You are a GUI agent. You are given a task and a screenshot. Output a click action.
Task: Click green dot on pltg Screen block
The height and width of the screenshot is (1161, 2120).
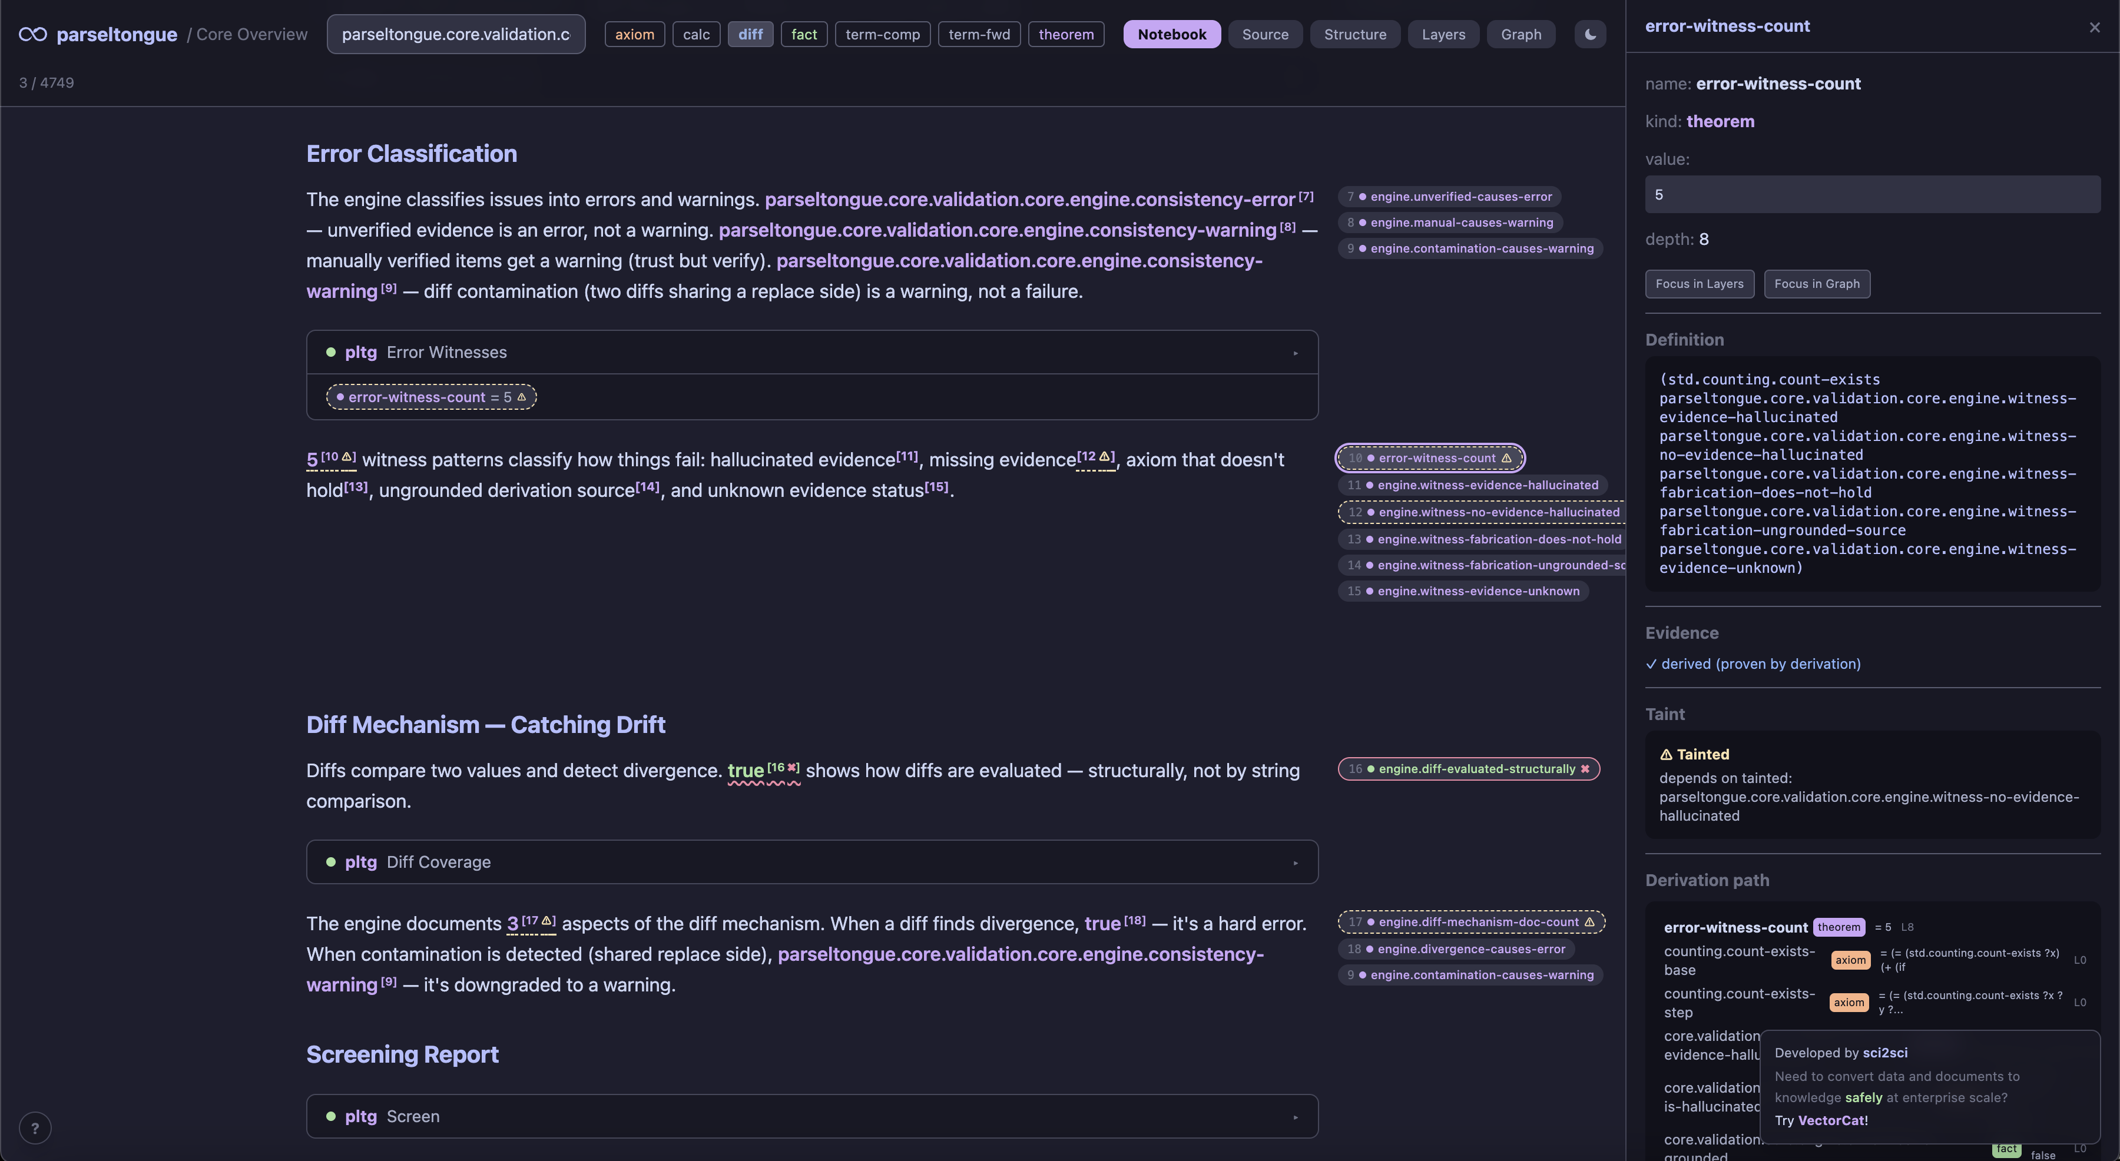click(x=331, y=1117)
